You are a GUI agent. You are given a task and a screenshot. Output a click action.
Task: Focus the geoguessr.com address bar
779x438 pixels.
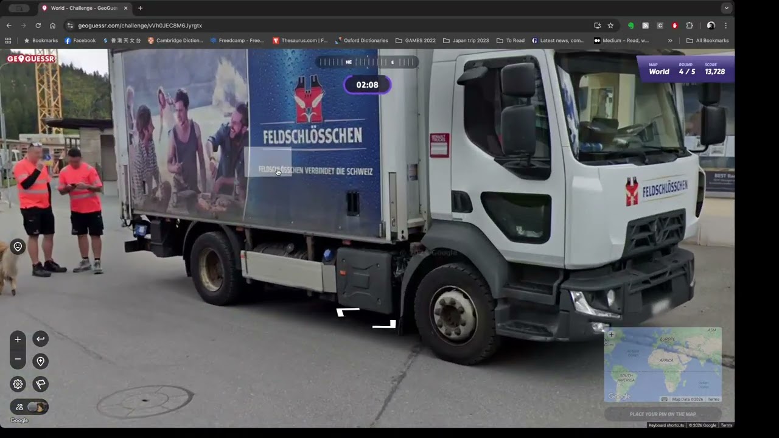(x=329, y=26)
